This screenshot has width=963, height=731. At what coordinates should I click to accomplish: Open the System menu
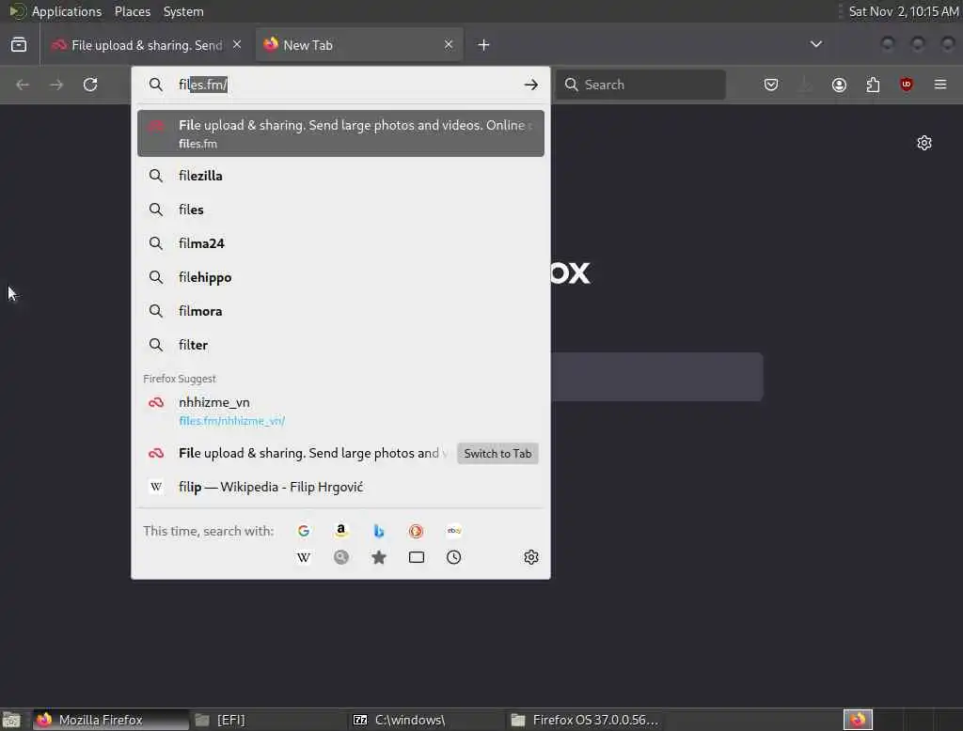[183, 11]
